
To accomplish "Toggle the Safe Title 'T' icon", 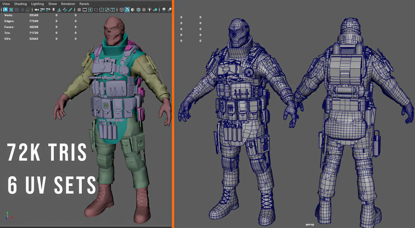I will (x=113, y=10).
